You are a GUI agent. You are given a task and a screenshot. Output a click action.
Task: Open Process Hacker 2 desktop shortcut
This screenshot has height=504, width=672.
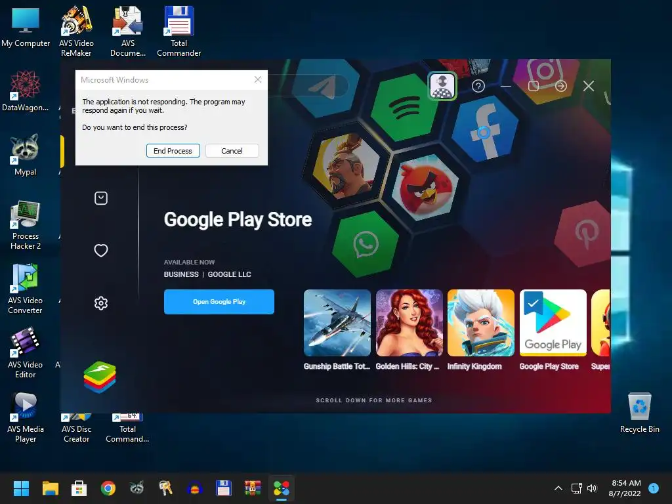[x=26, y=224]
